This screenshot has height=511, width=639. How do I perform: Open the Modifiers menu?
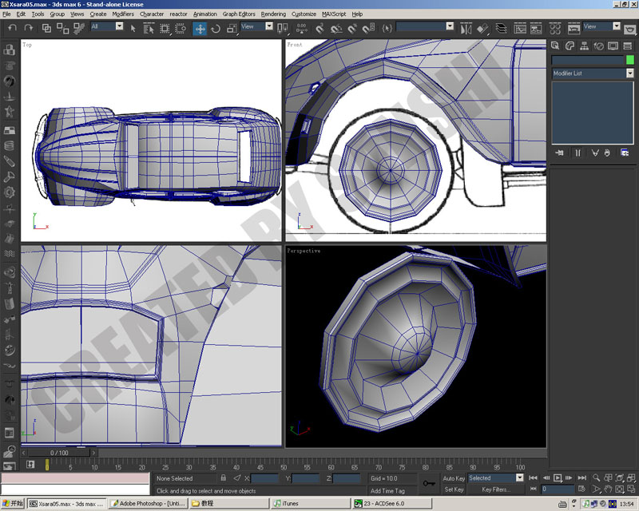[x=123, y=14]
